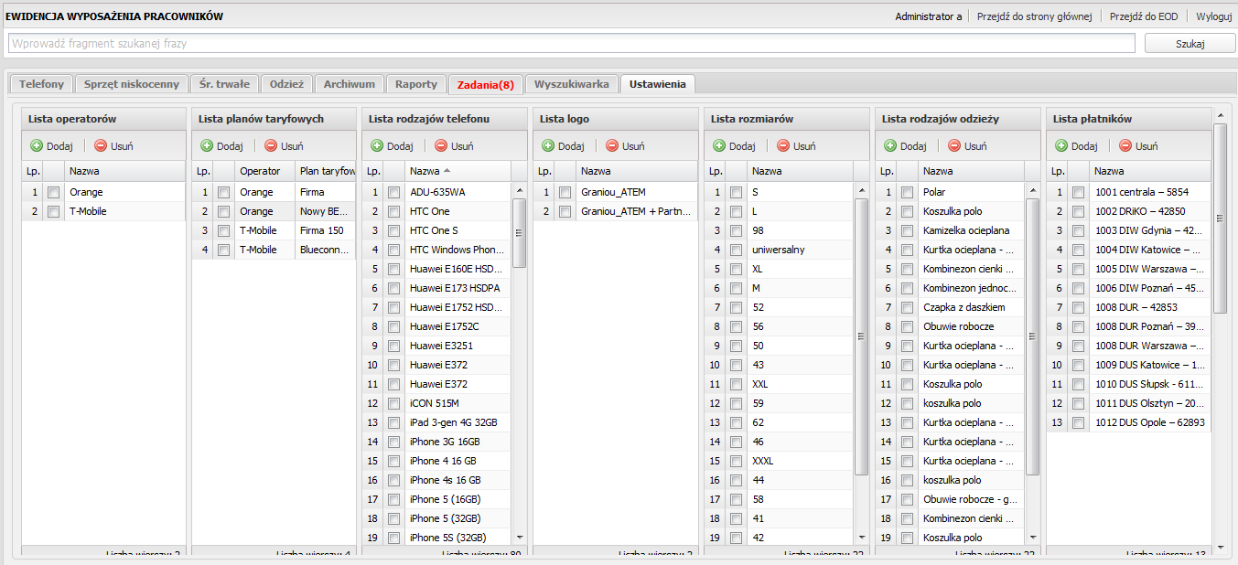Image resolution: width=1238 pixels, height=565 pixels.
Task: Click Usuń in the Lista logo panel
Action: click(625, 145)
